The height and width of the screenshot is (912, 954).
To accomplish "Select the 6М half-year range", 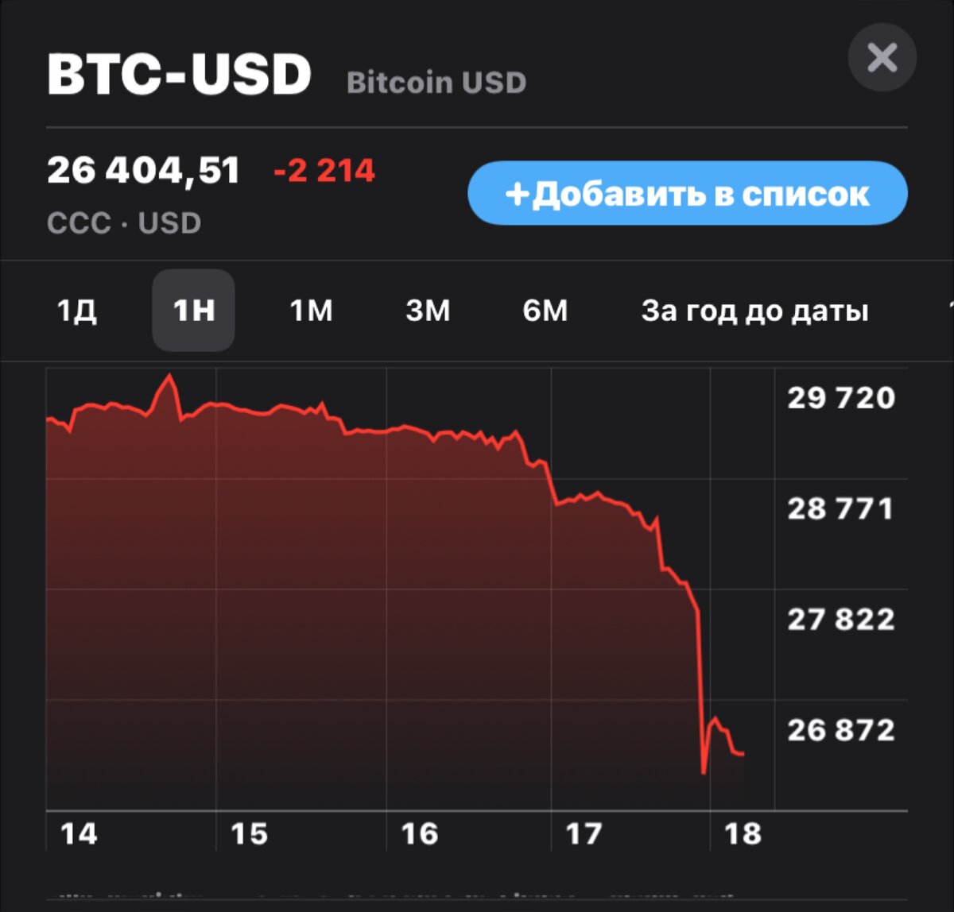I will (545, 311).
